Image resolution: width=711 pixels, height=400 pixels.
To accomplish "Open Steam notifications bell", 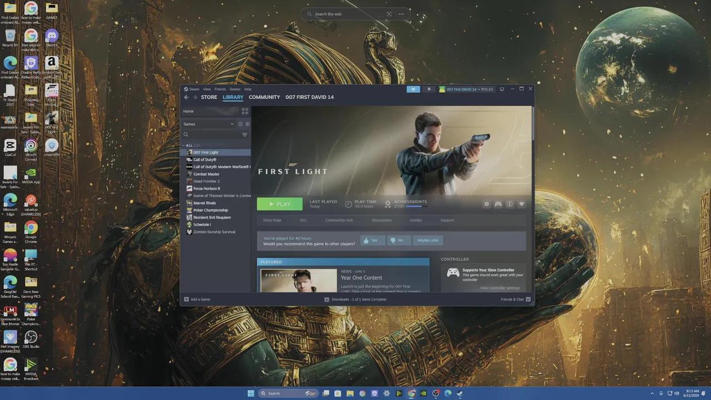I will 429,89.
